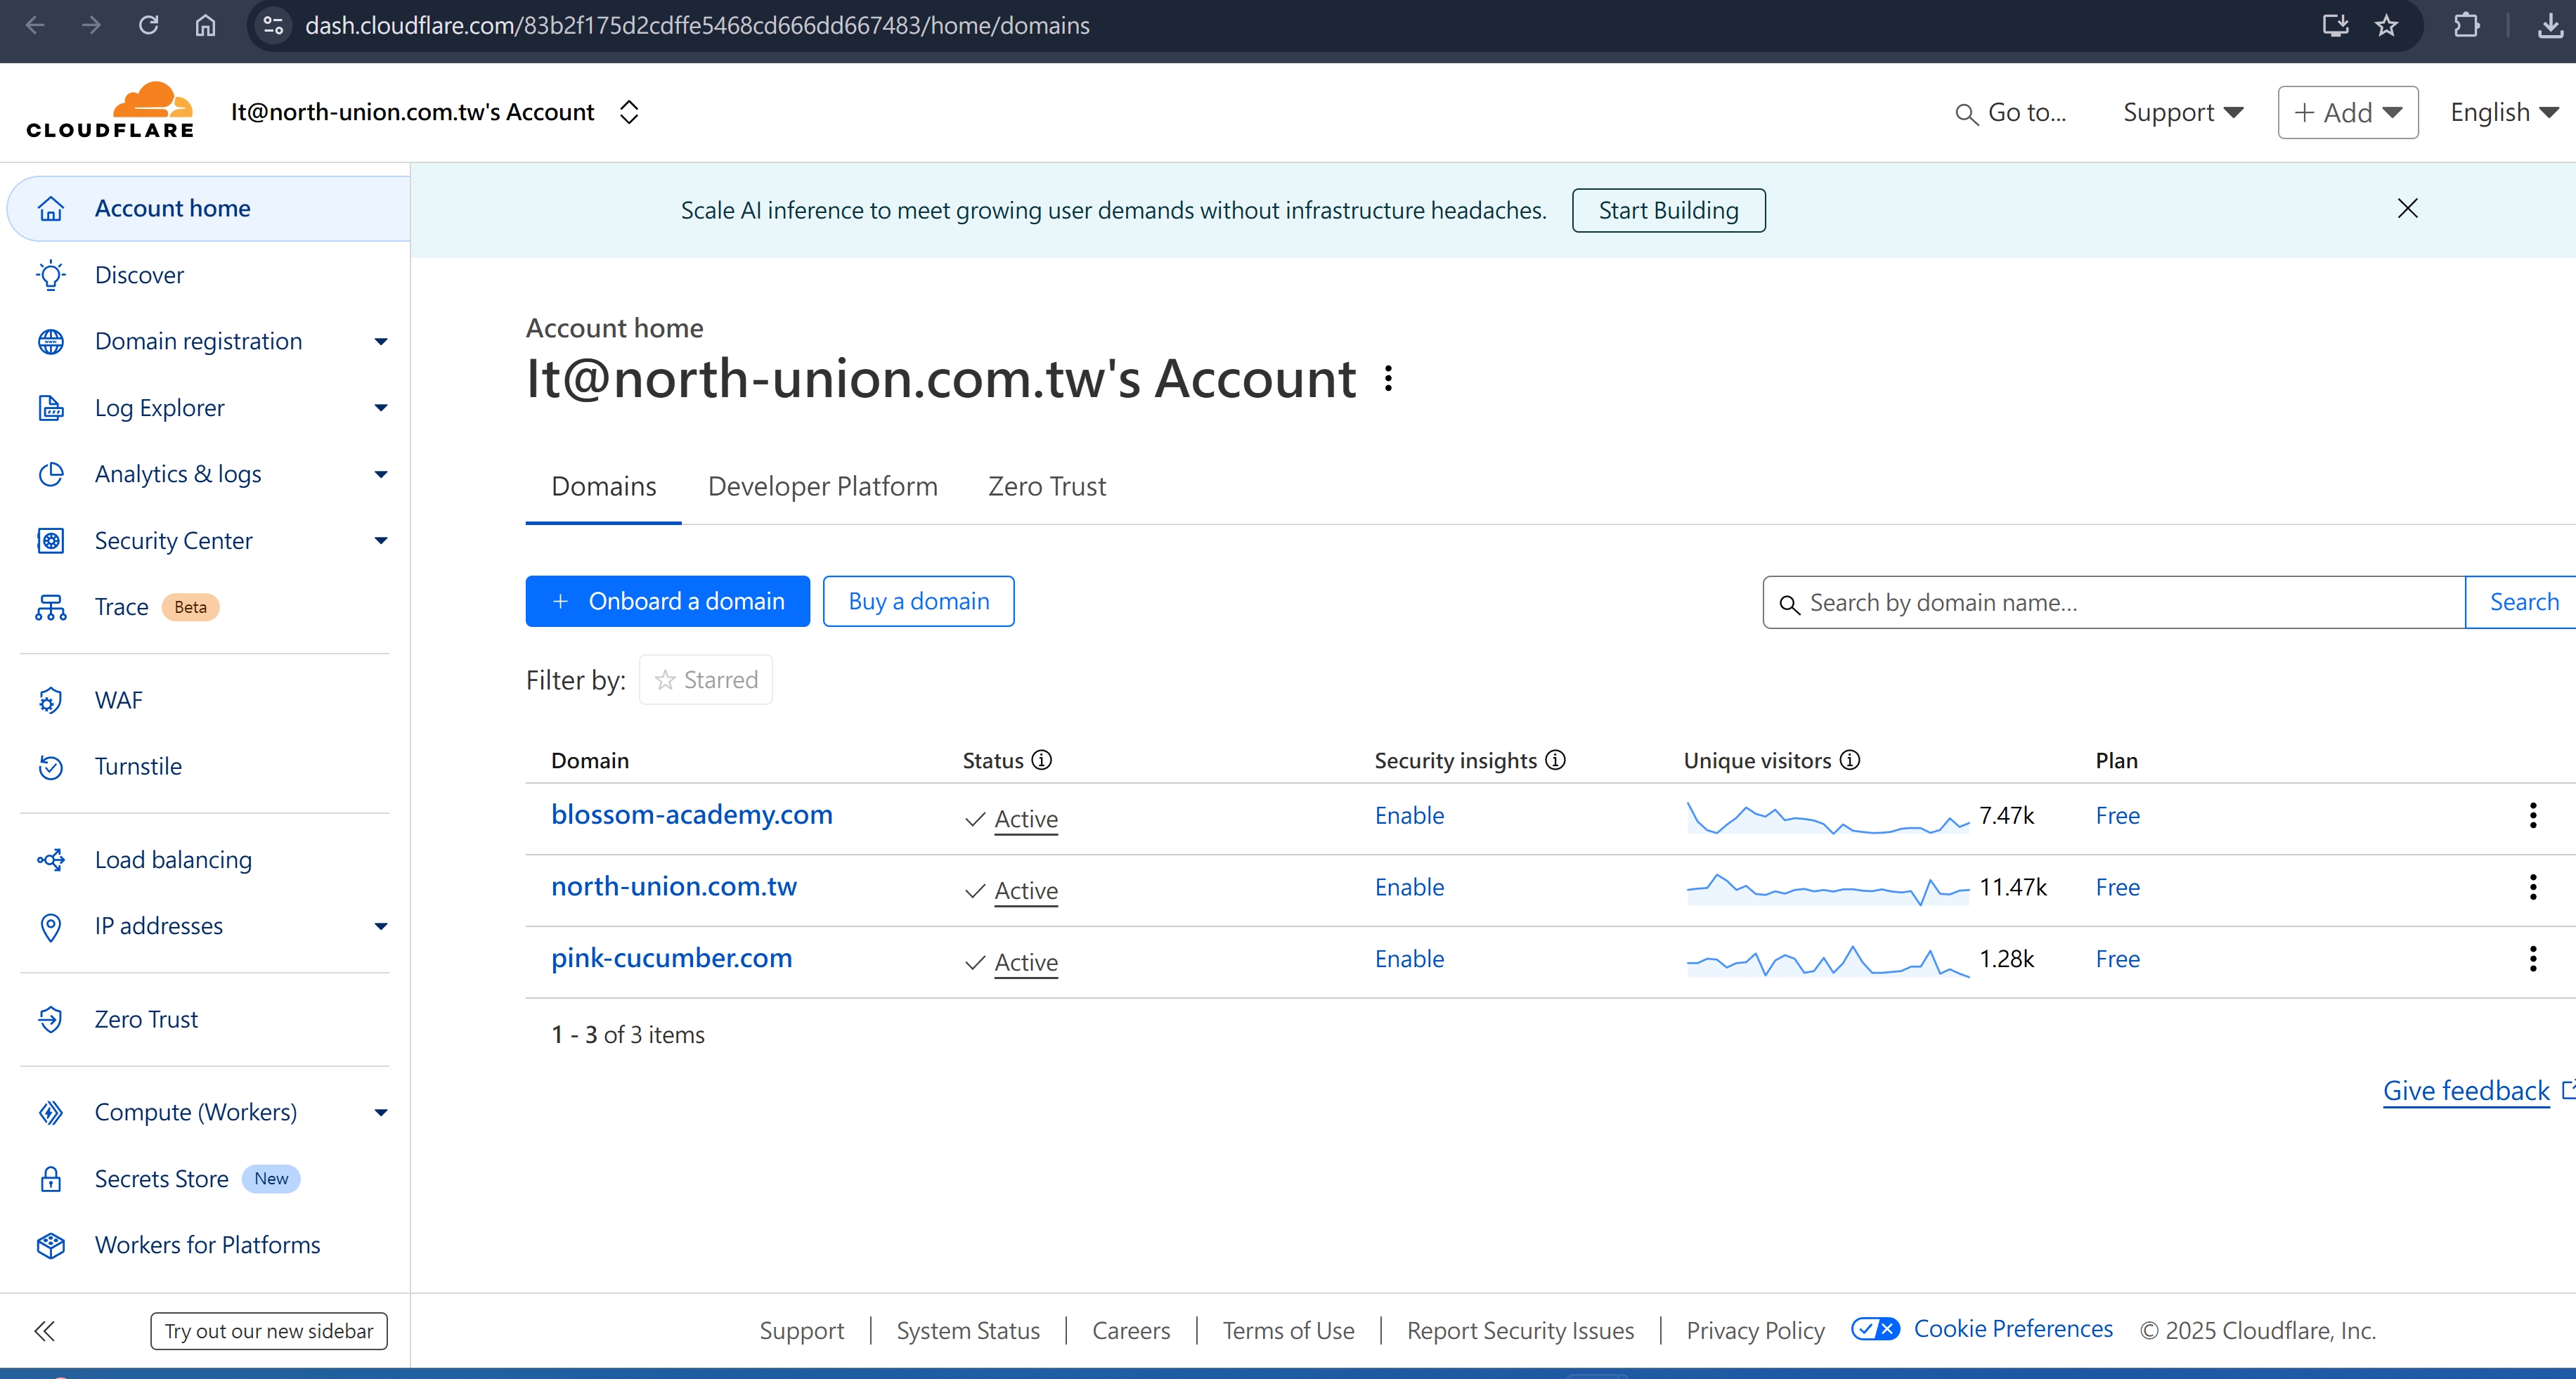Click the browser home icon
This screenshot has width=2576, height=1379.
[x=205, y=25]
